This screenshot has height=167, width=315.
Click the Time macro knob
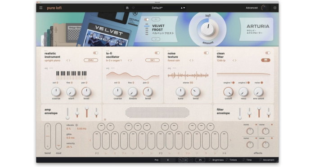244,160
